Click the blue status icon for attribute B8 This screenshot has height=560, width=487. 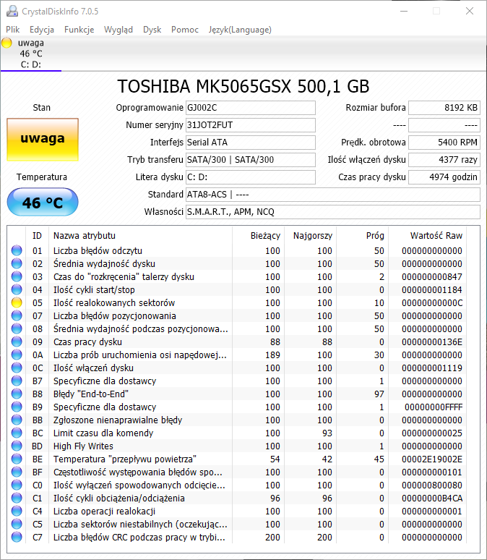pos(17,394)
